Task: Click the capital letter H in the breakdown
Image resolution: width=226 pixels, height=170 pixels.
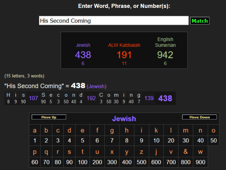Action: pyautogui.click(x=8, y=95)
